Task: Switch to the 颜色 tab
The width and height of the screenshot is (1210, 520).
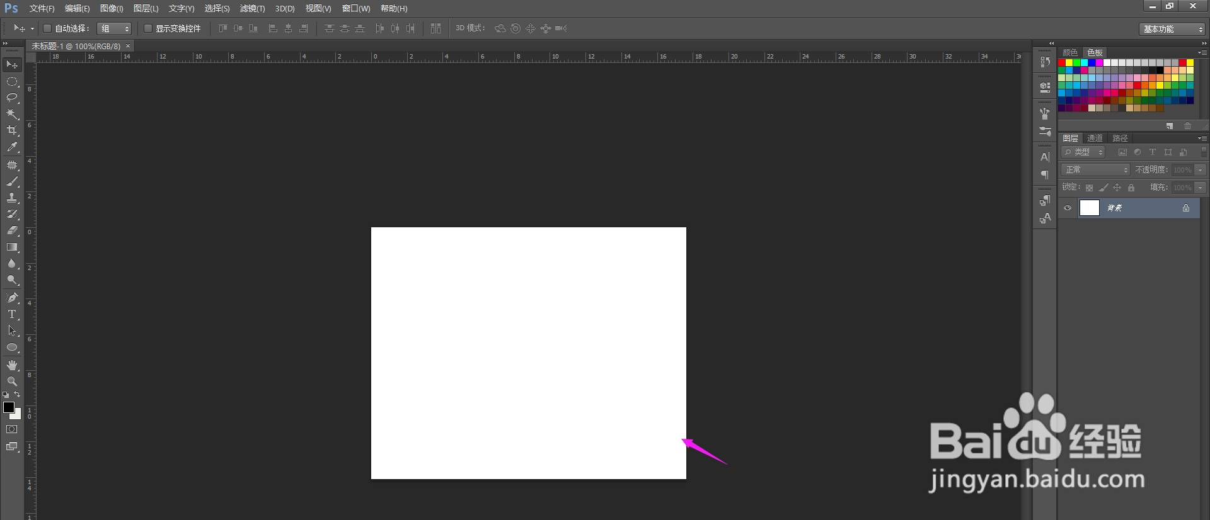Action: pos(1070,52)
